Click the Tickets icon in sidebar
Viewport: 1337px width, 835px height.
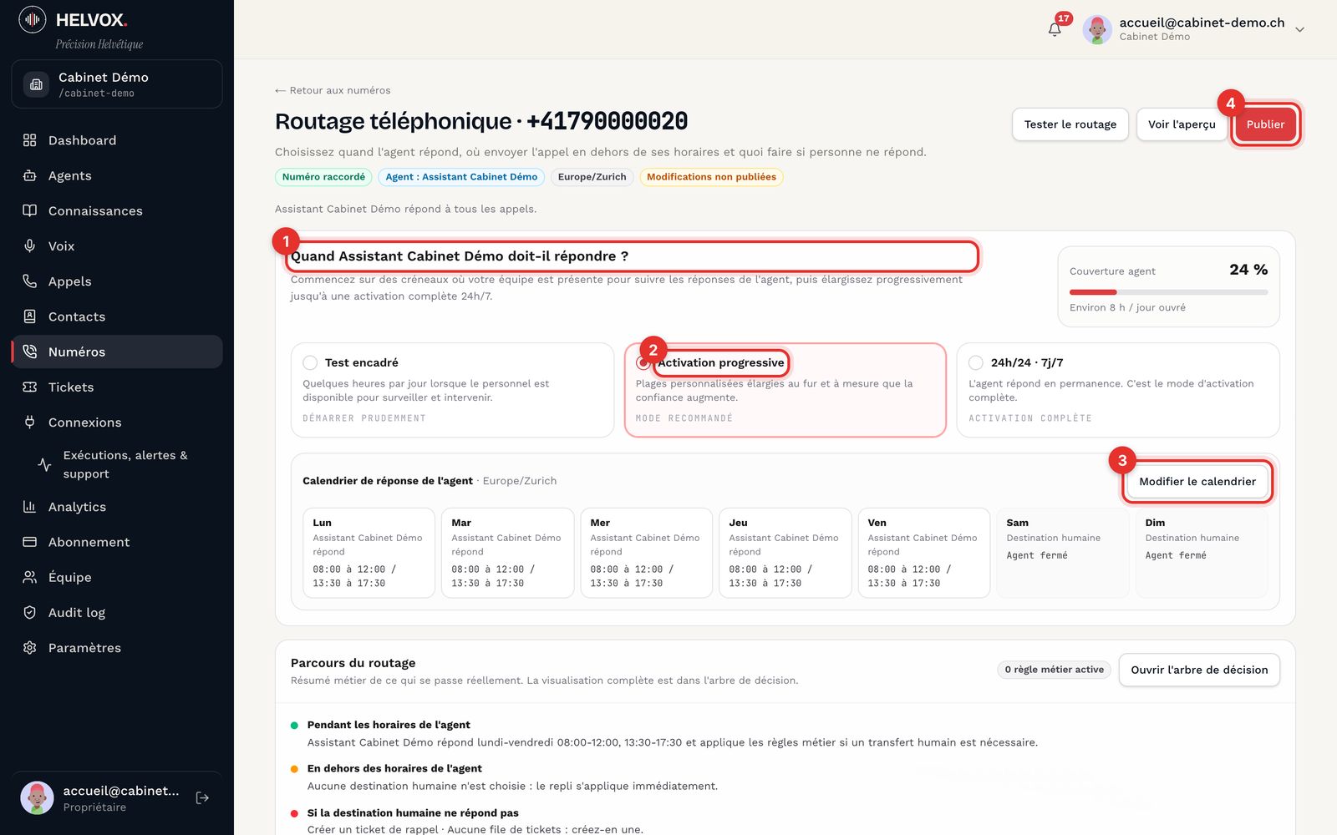[x=30, y=387]
